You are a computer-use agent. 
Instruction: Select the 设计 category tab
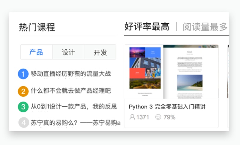(x=68, y=52)
